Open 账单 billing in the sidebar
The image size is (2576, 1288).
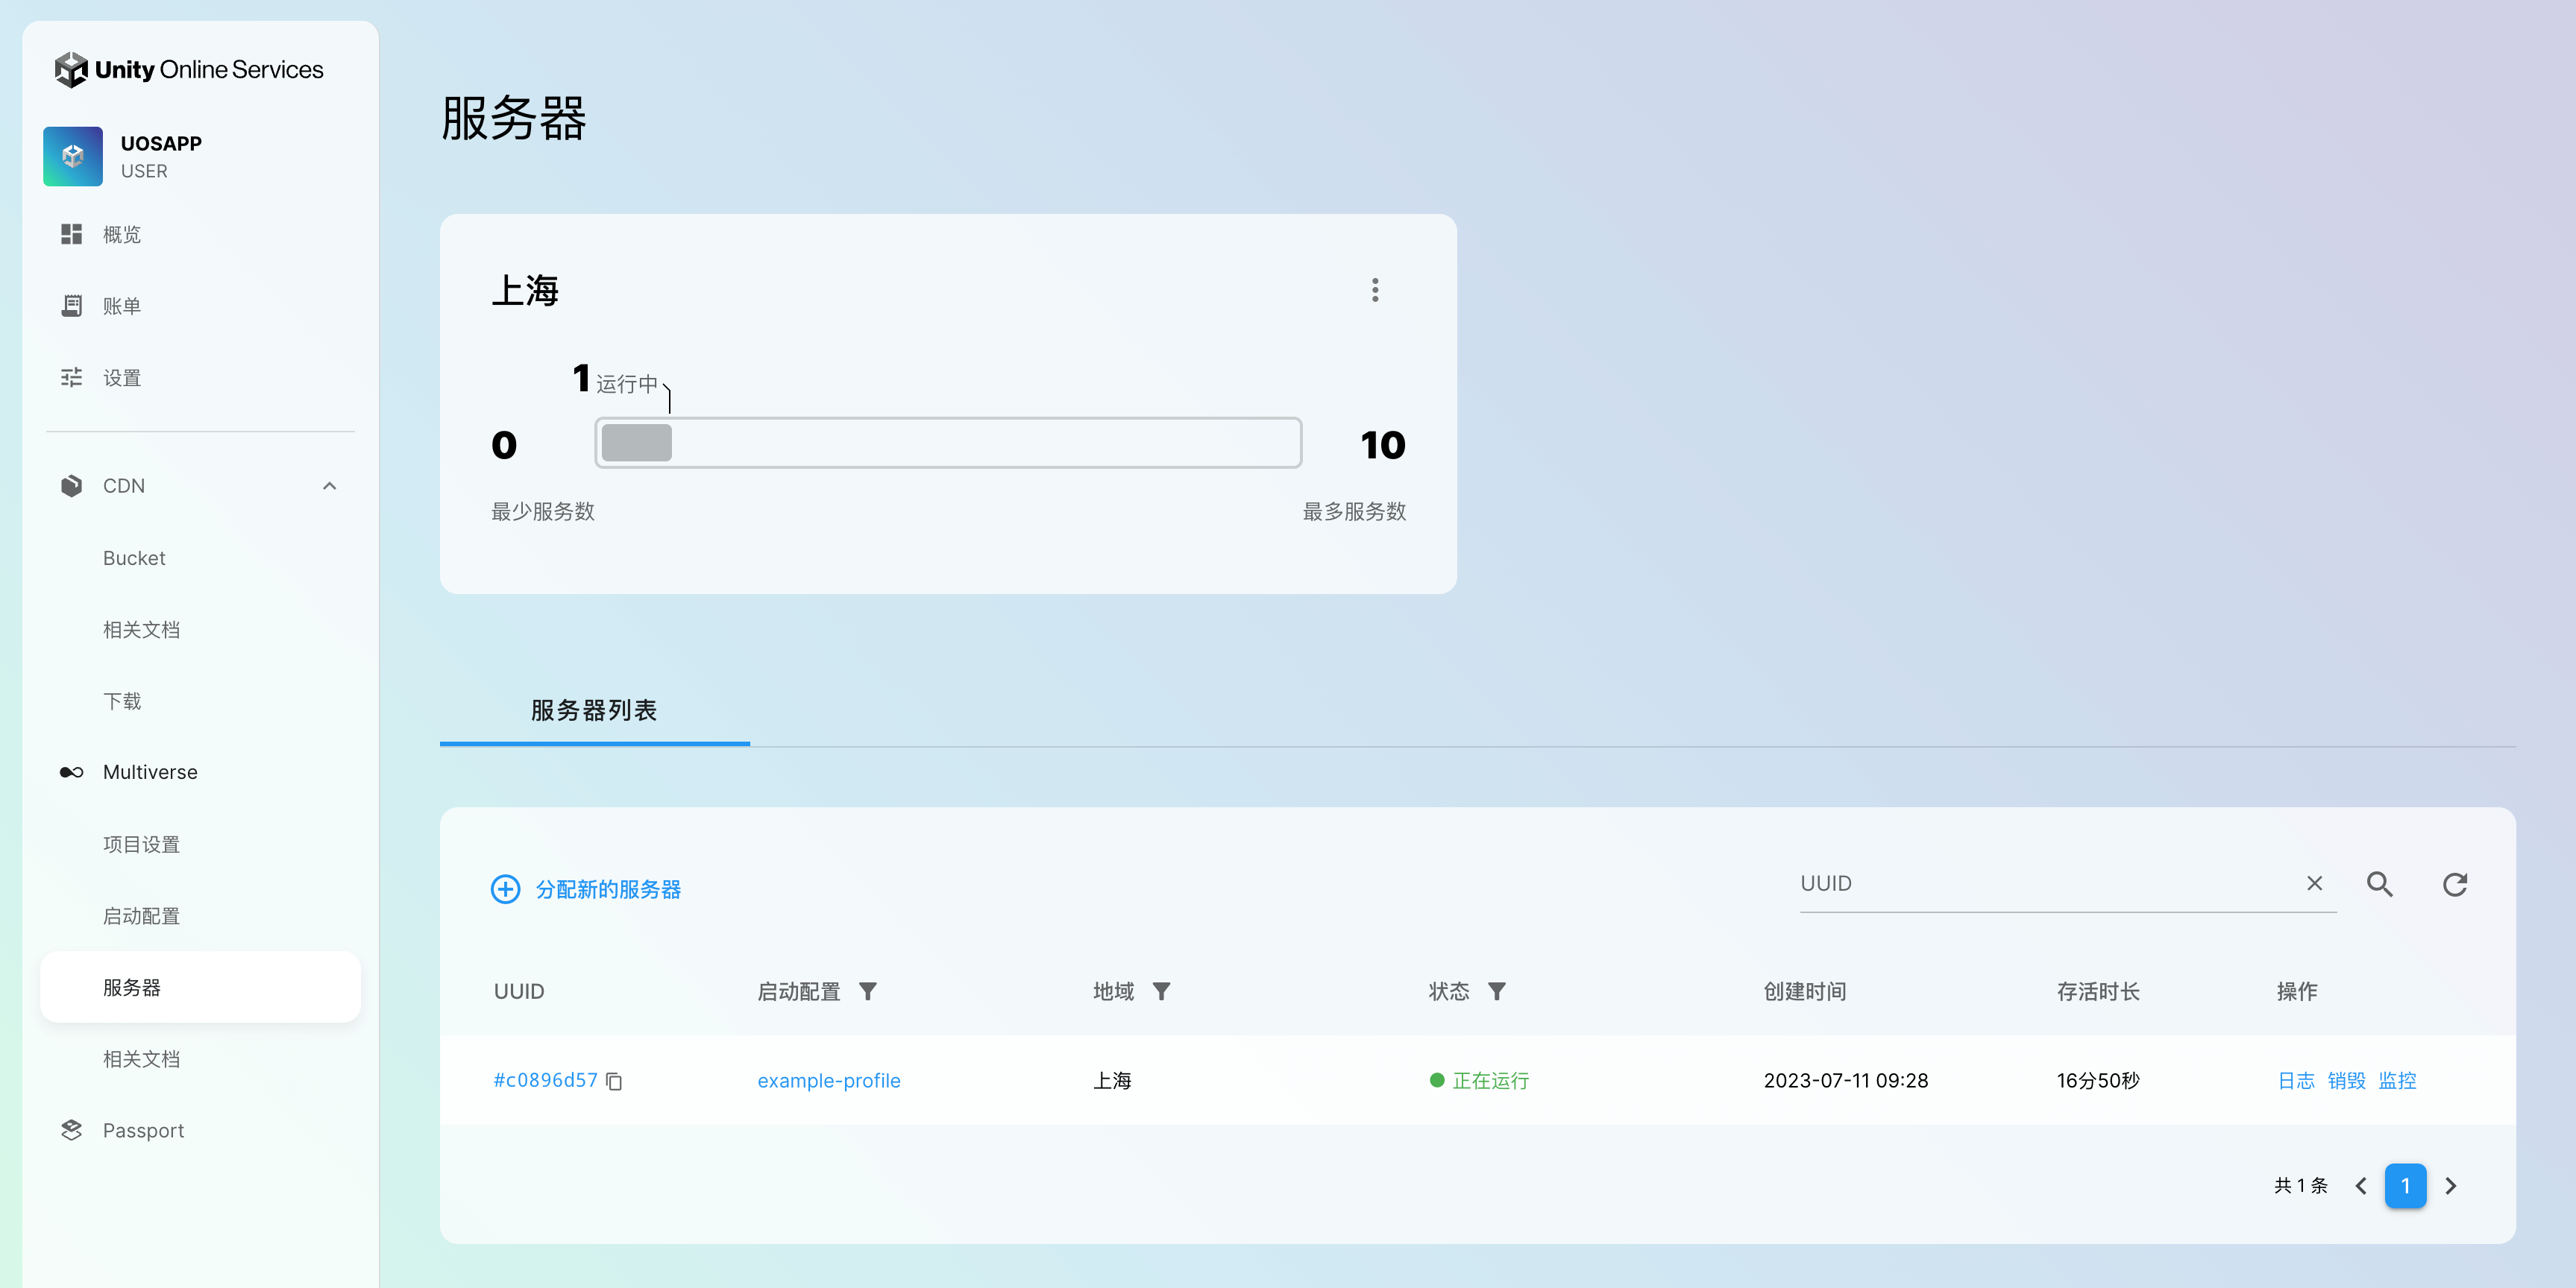[122, 306]
